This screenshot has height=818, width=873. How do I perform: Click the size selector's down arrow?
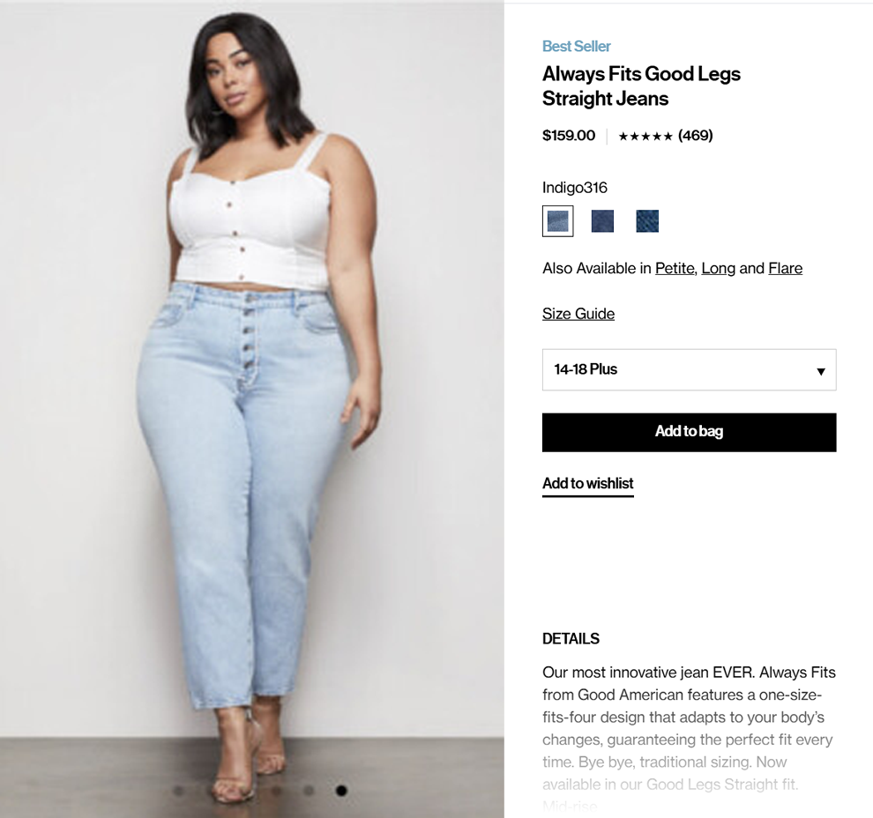[821, 371]
